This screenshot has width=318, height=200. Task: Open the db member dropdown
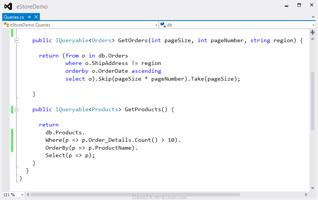pyautogui.click(x=314, y=25)
